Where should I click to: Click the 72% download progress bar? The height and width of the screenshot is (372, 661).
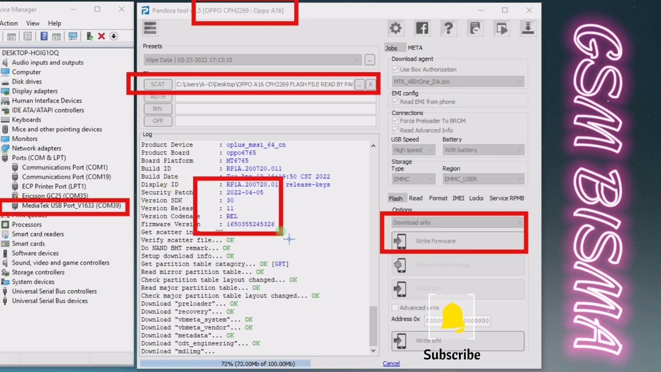pos(258,364)
